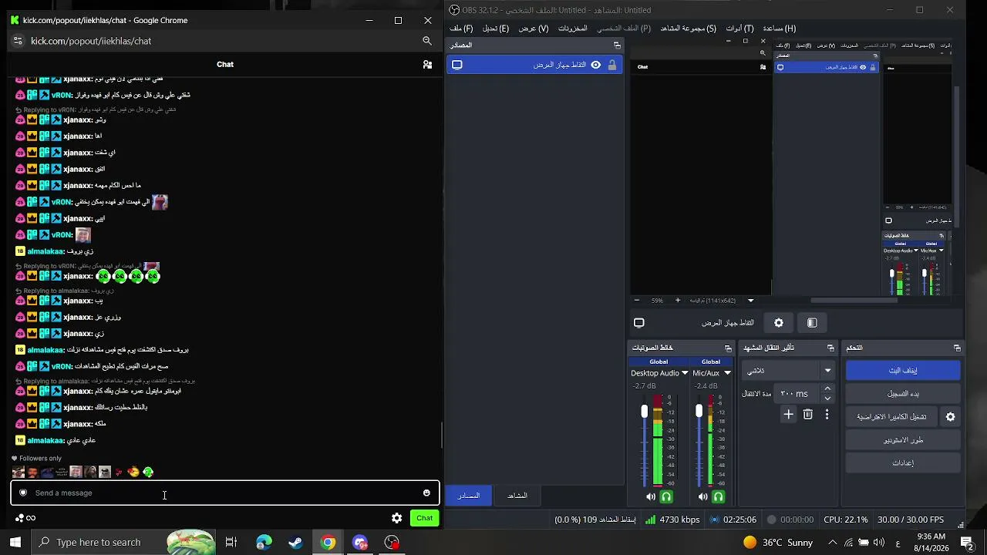Viewport: 987px width, 555px height.
Task: Mute Desktop Audio speaker icon
Action: point(650,497)
